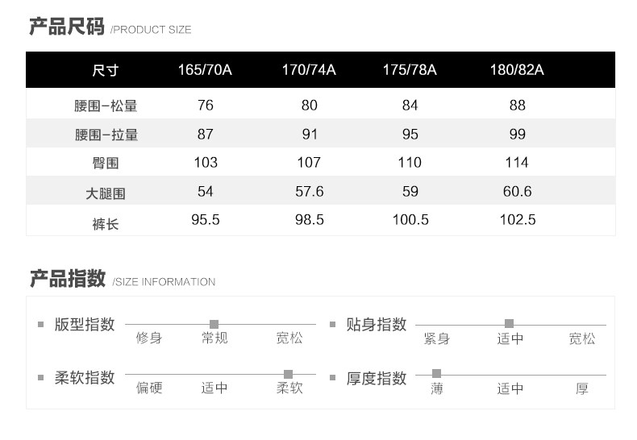
Task: Click the square bullet before 柔软指数
Action: [x=40, y=378]
